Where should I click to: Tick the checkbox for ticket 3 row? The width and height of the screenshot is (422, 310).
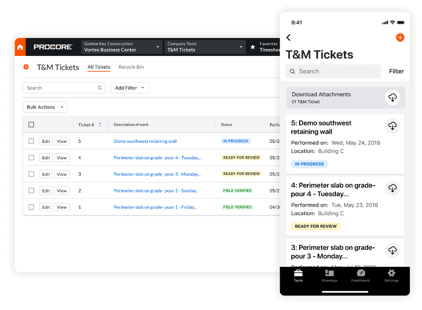click(31, 174)
